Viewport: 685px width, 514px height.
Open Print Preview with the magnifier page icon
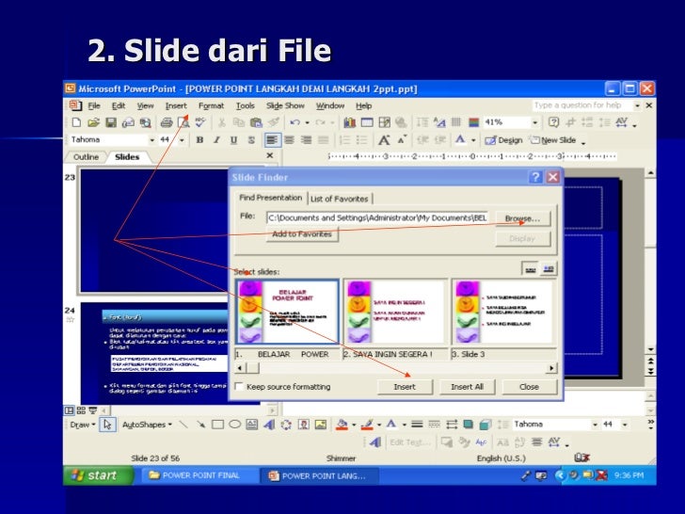[183, 122]
